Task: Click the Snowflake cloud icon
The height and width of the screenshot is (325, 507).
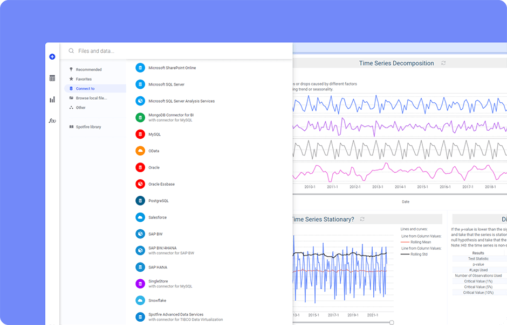Action: 140,300
